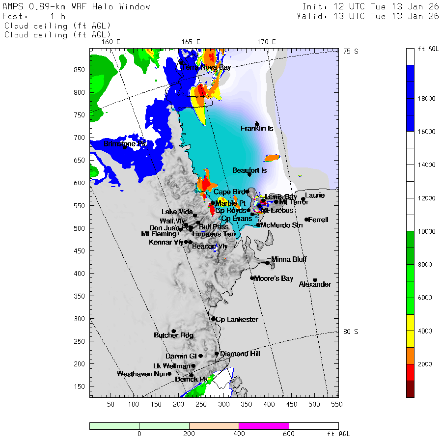Click the yellow 4000 ft colorbar segment
Image resolution: width=442 pixels, height=442 pixels.
(x=410, y=331)
